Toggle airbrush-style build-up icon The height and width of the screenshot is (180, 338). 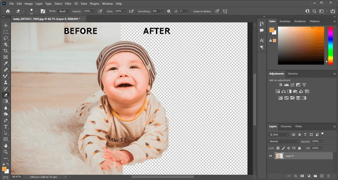(131, 11)
